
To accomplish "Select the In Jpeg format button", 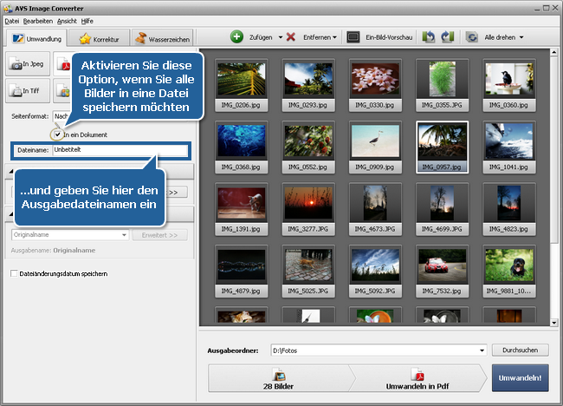I will coord(28,64).
